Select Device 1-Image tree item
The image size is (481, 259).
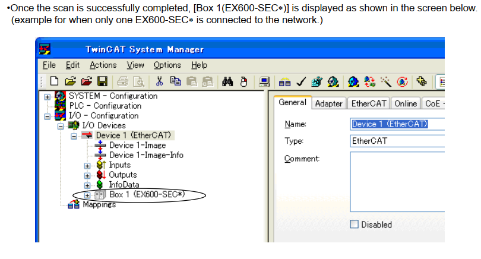point(137,145)
